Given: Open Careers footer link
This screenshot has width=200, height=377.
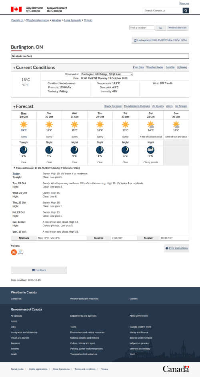Looking at the screenshot, I should [134, 299].
